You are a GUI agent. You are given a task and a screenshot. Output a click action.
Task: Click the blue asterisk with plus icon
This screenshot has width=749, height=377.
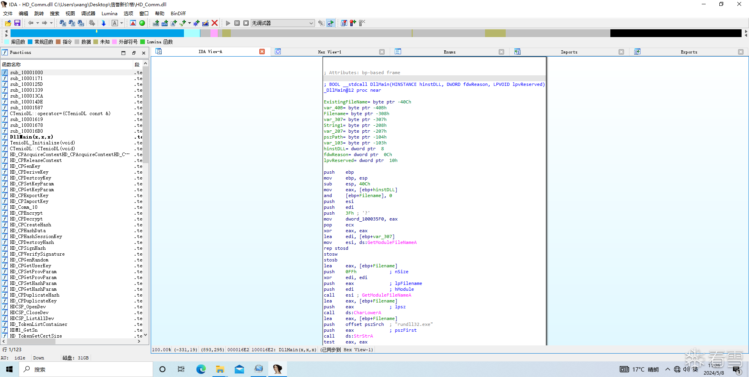pos(196,23)
